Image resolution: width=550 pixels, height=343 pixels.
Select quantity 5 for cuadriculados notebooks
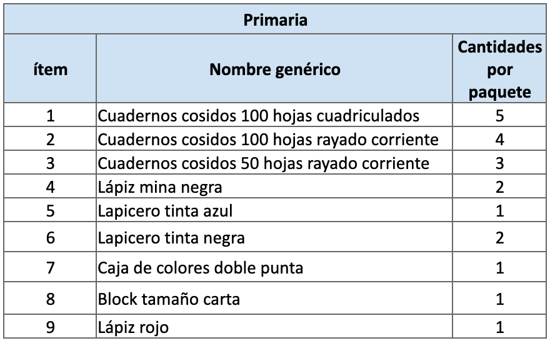click(499, 116)
